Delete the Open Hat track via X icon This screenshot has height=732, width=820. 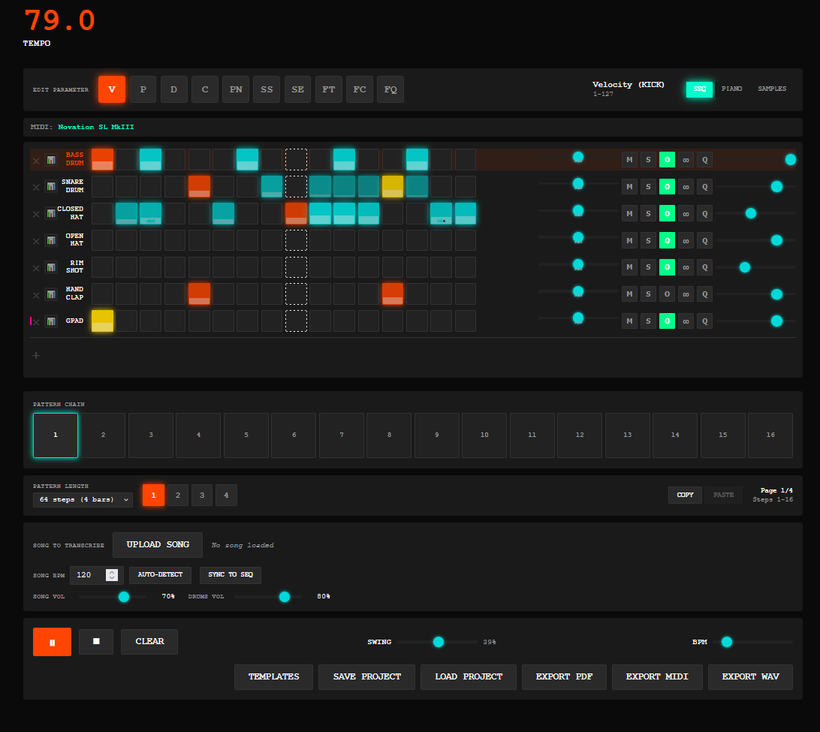pos(36,242)
